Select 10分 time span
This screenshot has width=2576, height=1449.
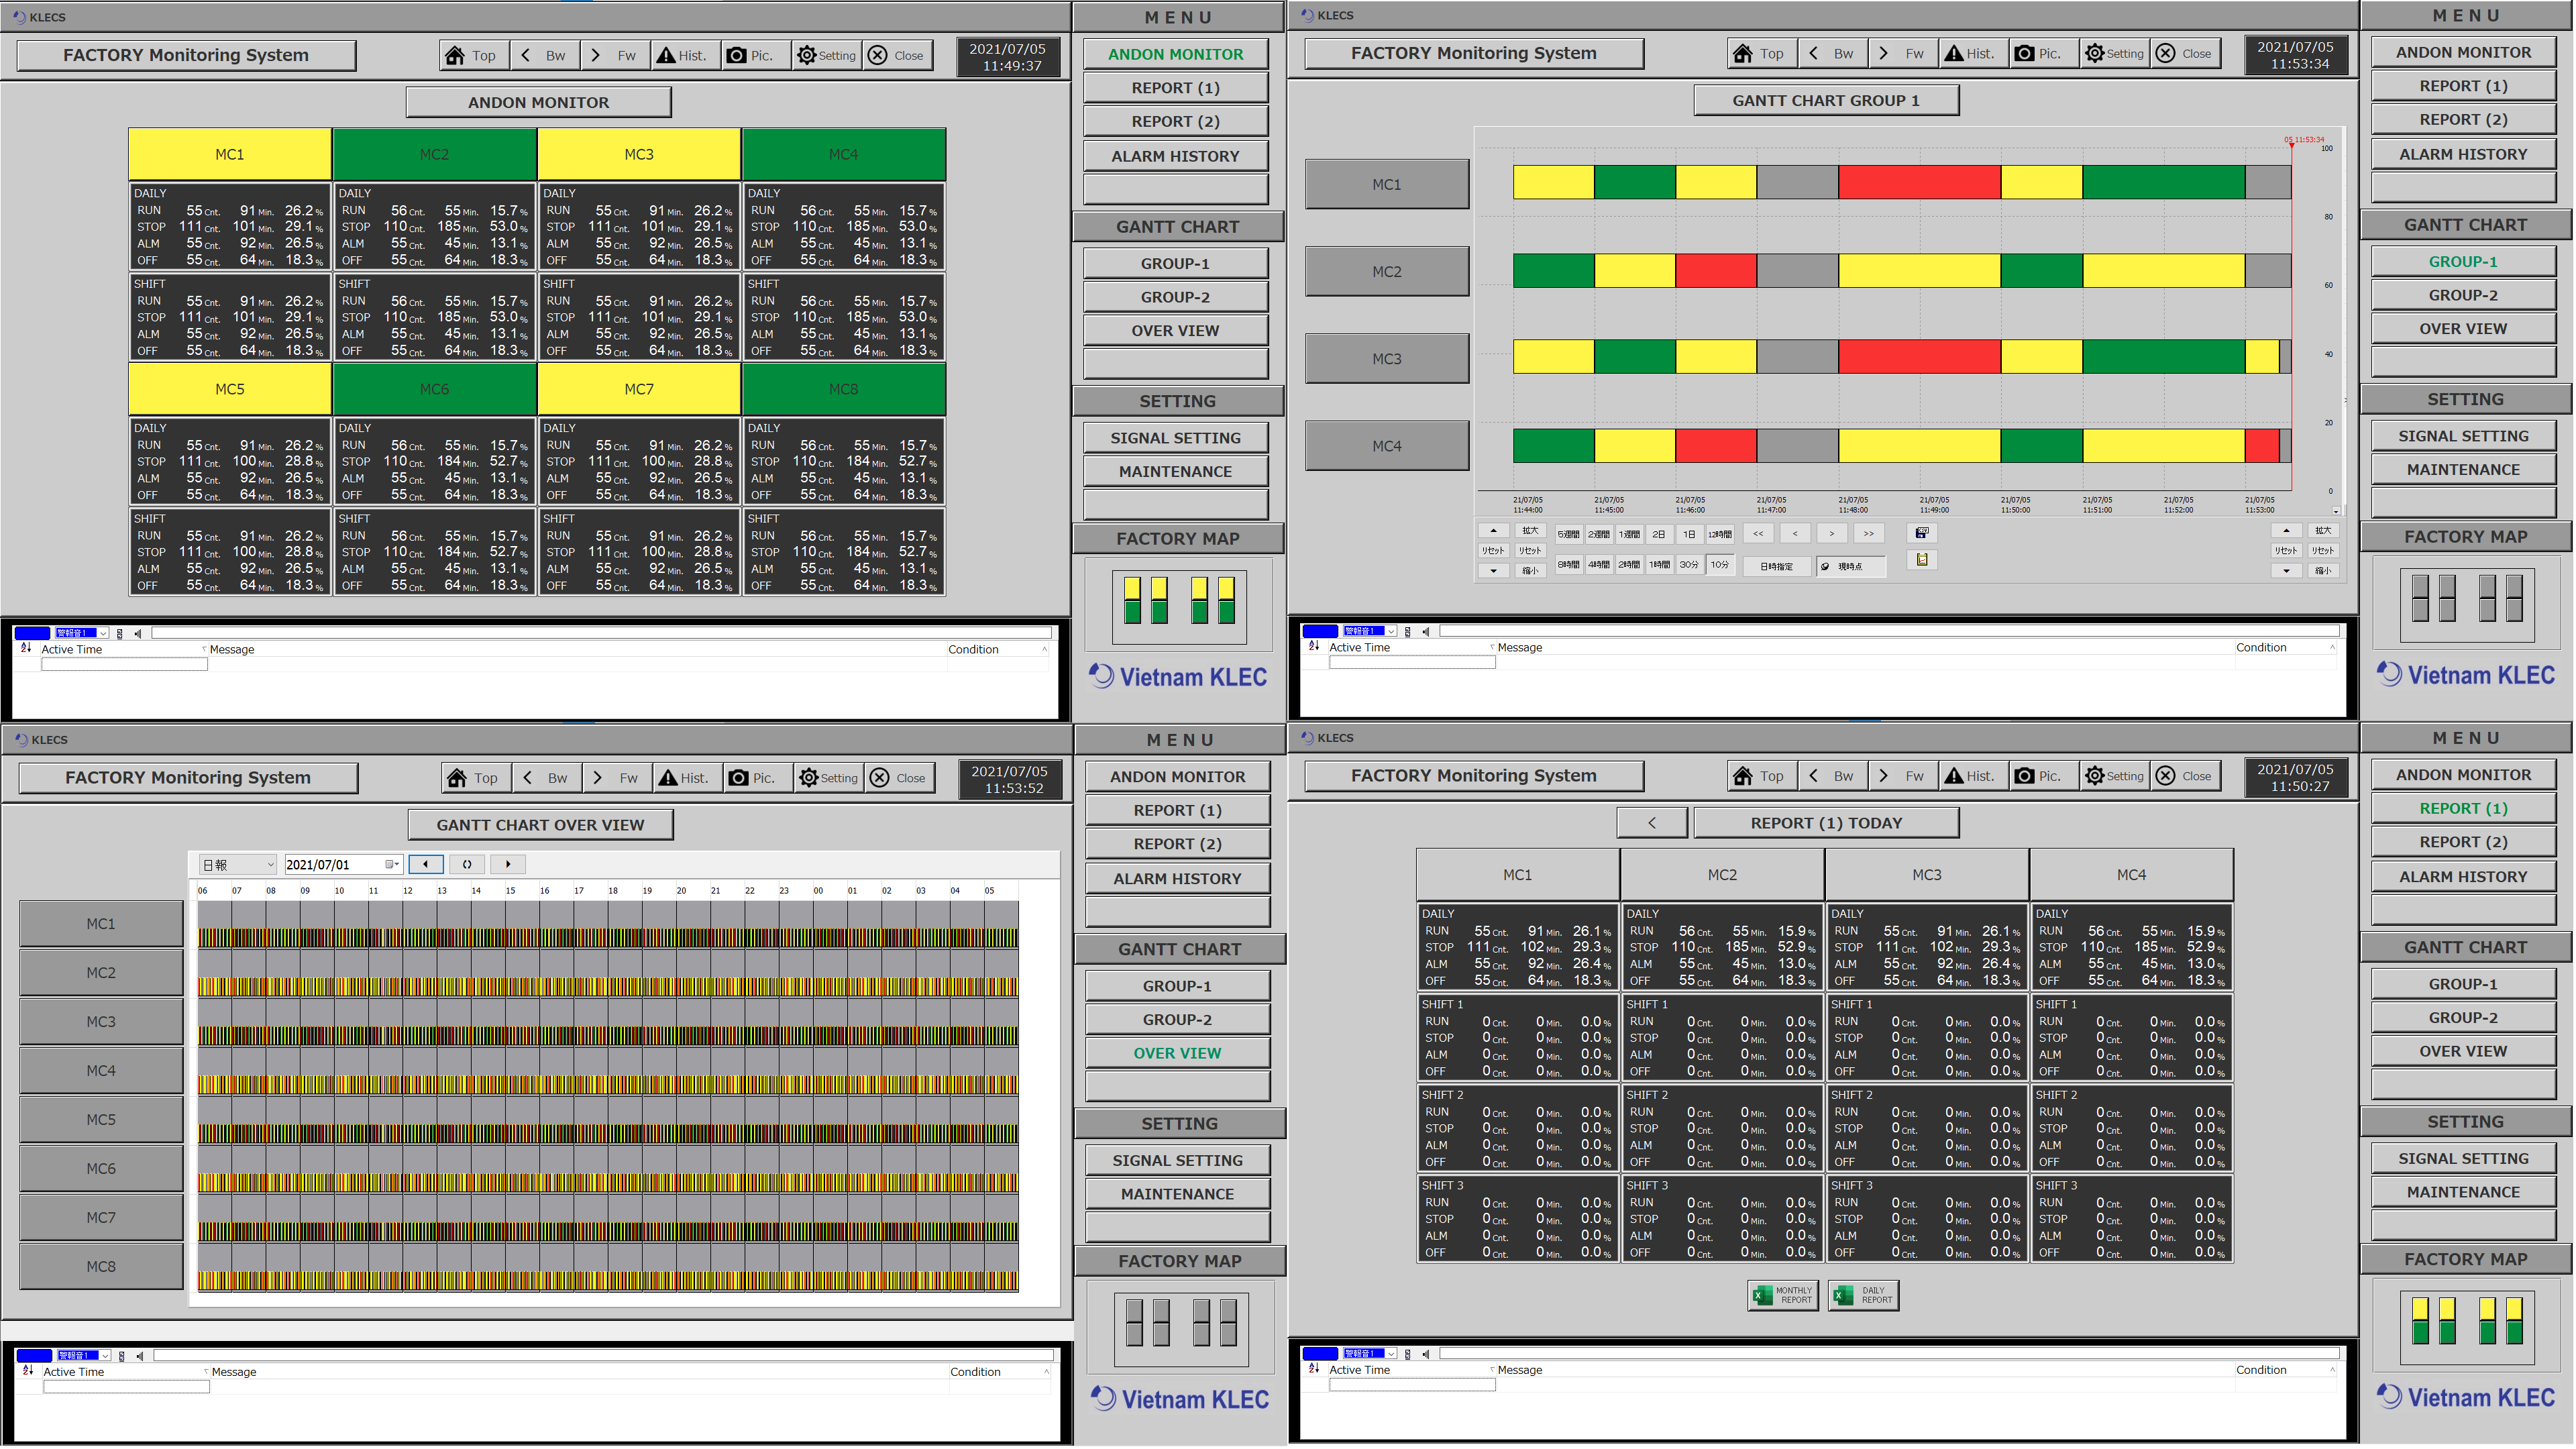point(1720,566)
